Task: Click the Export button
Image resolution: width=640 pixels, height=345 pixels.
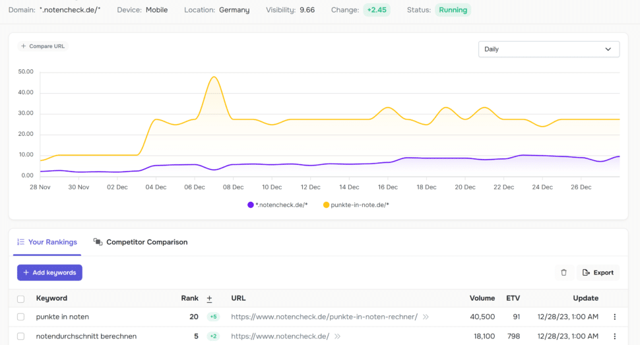Action: (x=598, y=272)
